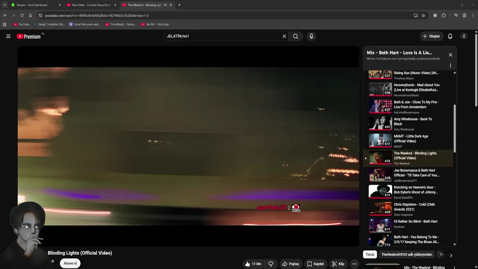Image resolution: width=478 pixels, height=269 pixels.
Task: Open the DeepL Translate bookmark
Action: [49, 24]
